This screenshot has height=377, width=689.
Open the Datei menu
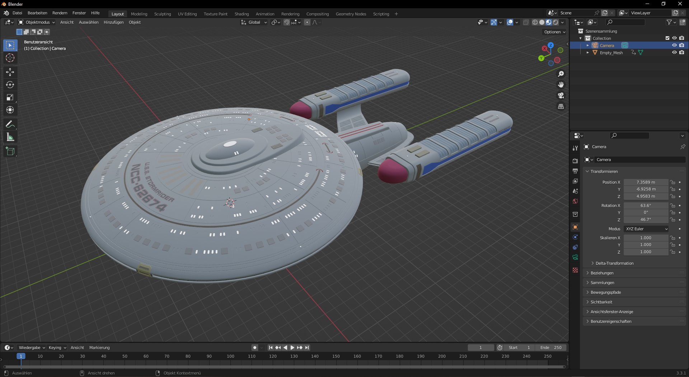(x=17, y=13)
